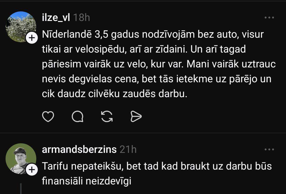Open more options for ilze_vl's post
286x194 pixels.
pyautogui.click(x=269, y=18)
